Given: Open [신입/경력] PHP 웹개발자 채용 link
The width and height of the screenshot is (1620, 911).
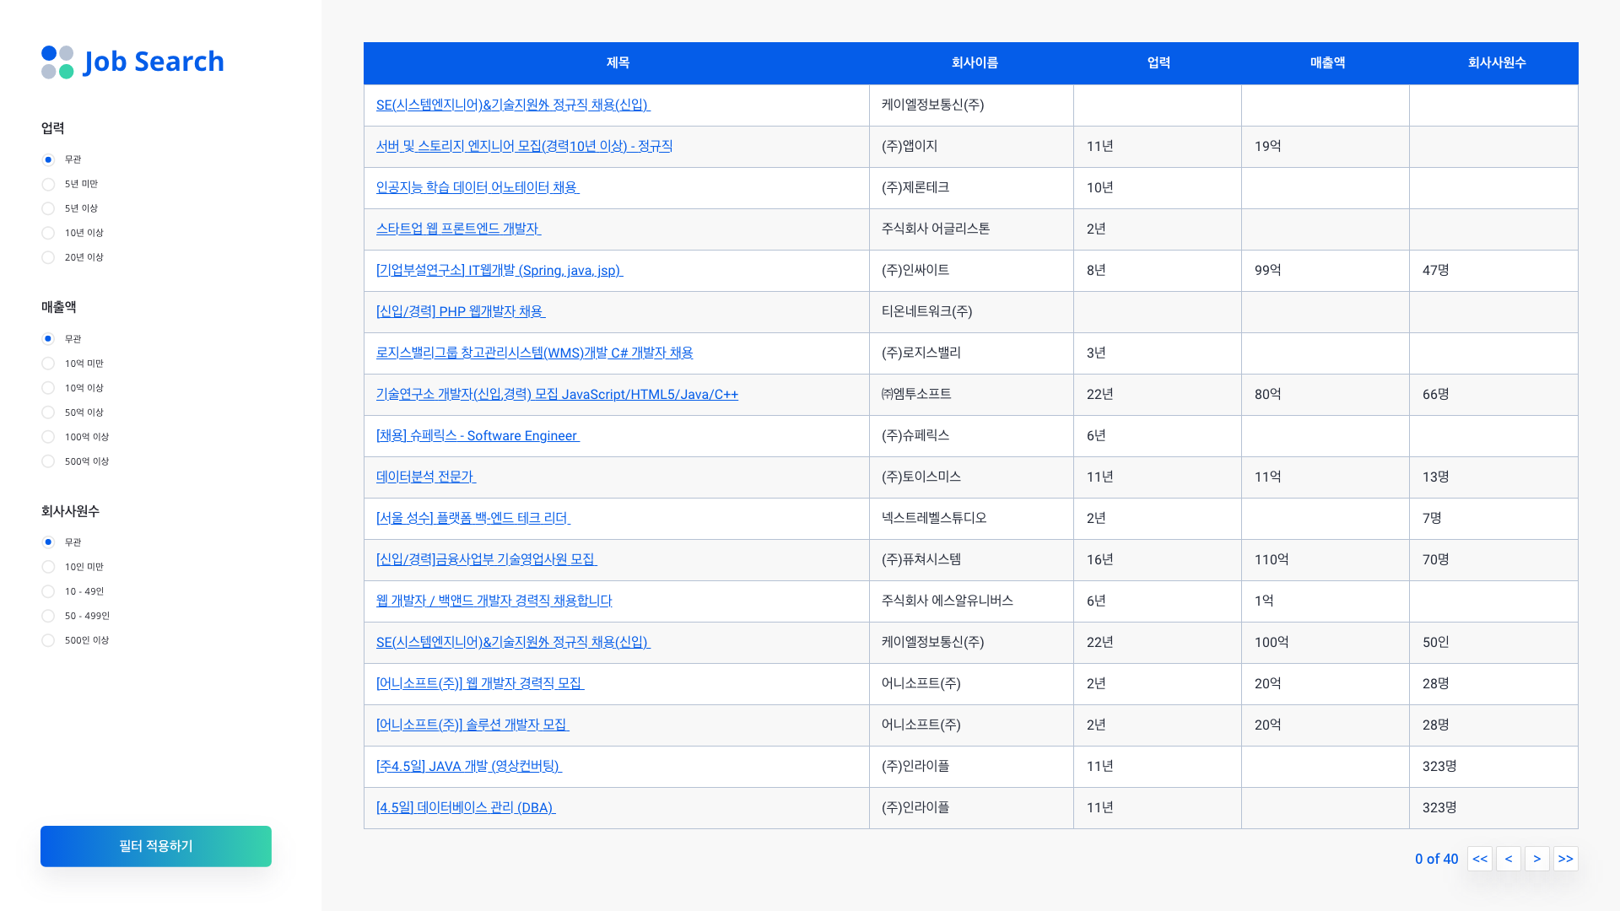Looking at the screenshot, I should point(461,311).
